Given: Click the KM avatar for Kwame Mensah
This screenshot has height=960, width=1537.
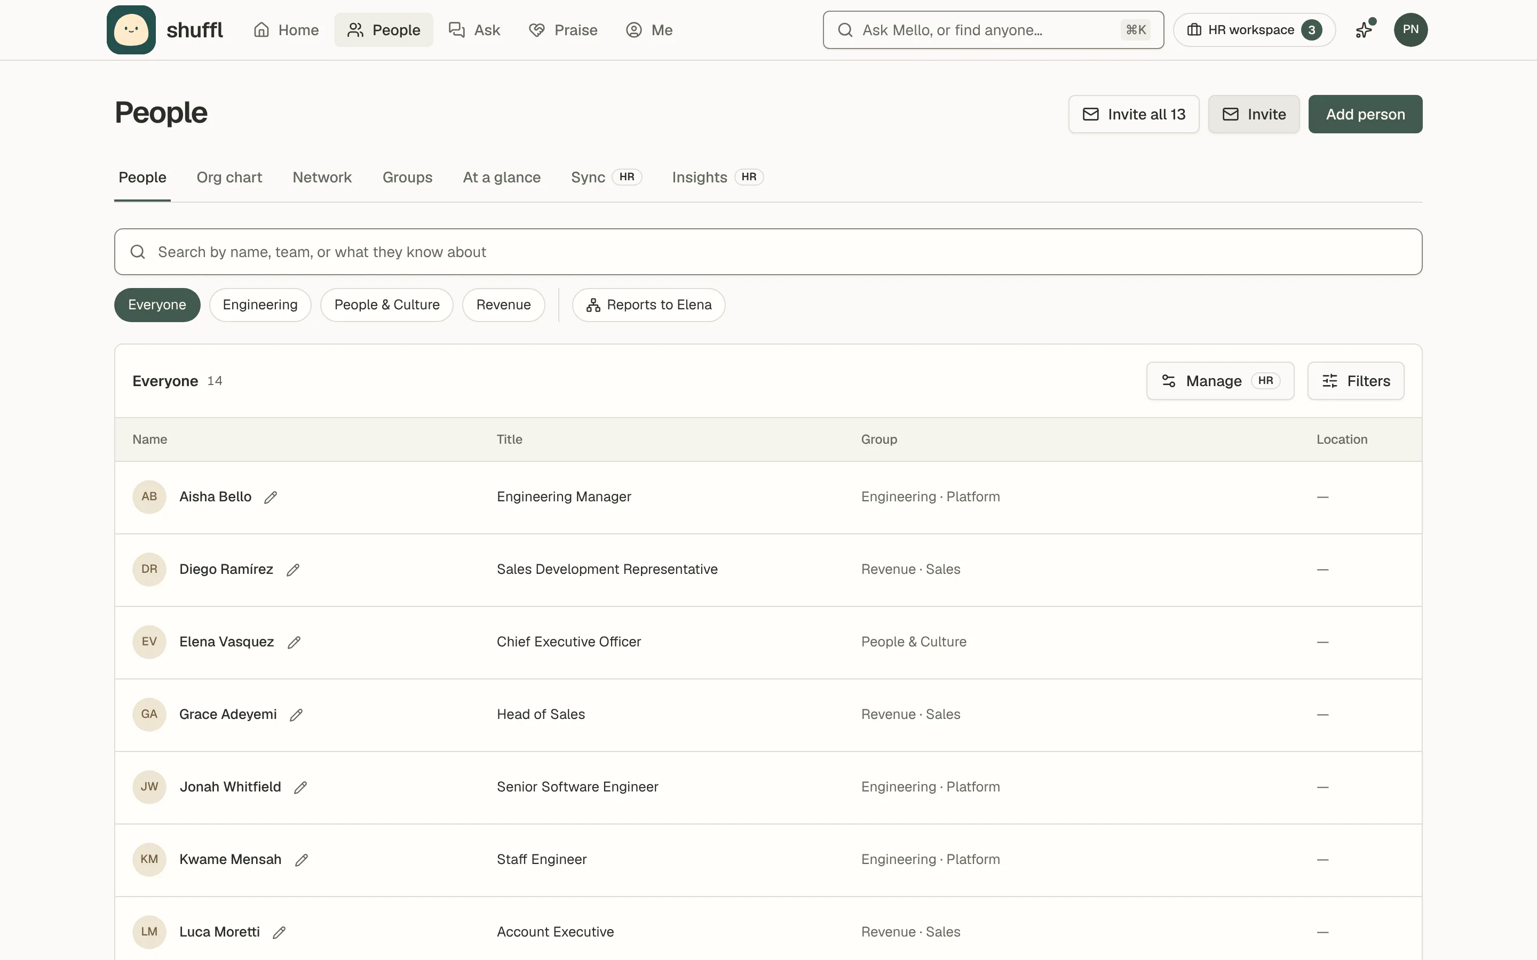Looking at the screenshot, I should pos(149,859).
